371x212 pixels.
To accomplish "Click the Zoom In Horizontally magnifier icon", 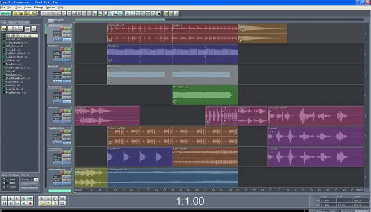I will (42, 198).
